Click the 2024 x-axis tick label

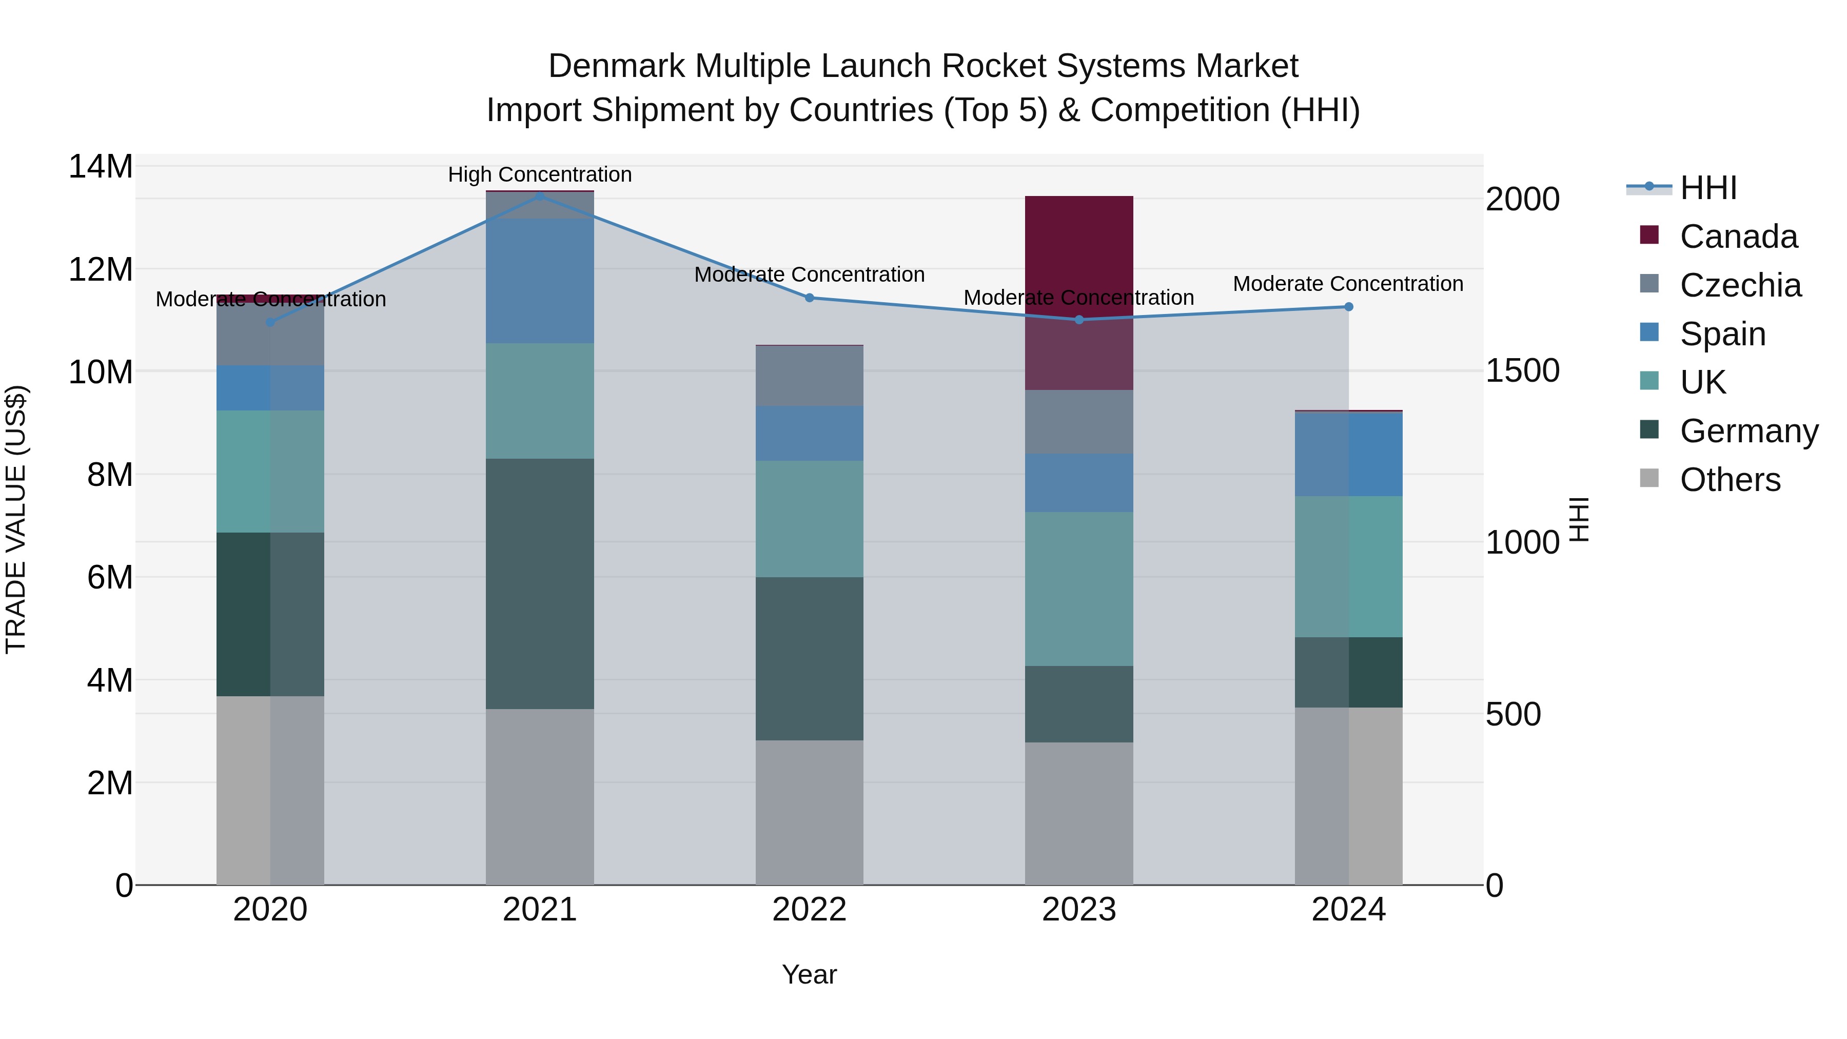(1349, 910)
